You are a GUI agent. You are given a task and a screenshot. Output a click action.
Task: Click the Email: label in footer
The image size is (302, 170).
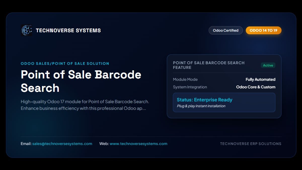click(26, 144)
